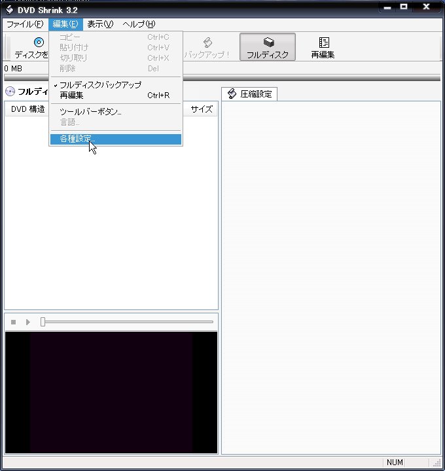
Task: Maximize the DVD Shrink window
Action: 404,7
